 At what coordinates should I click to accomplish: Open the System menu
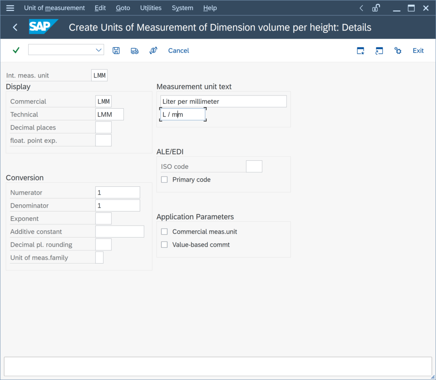tap(182, 8)
